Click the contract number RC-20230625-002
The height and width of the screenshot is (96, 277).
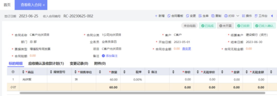pos(78,16)
